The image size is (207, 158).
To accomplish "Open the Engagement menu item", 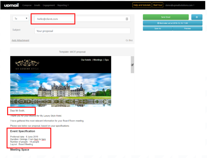I will (49, 5).
